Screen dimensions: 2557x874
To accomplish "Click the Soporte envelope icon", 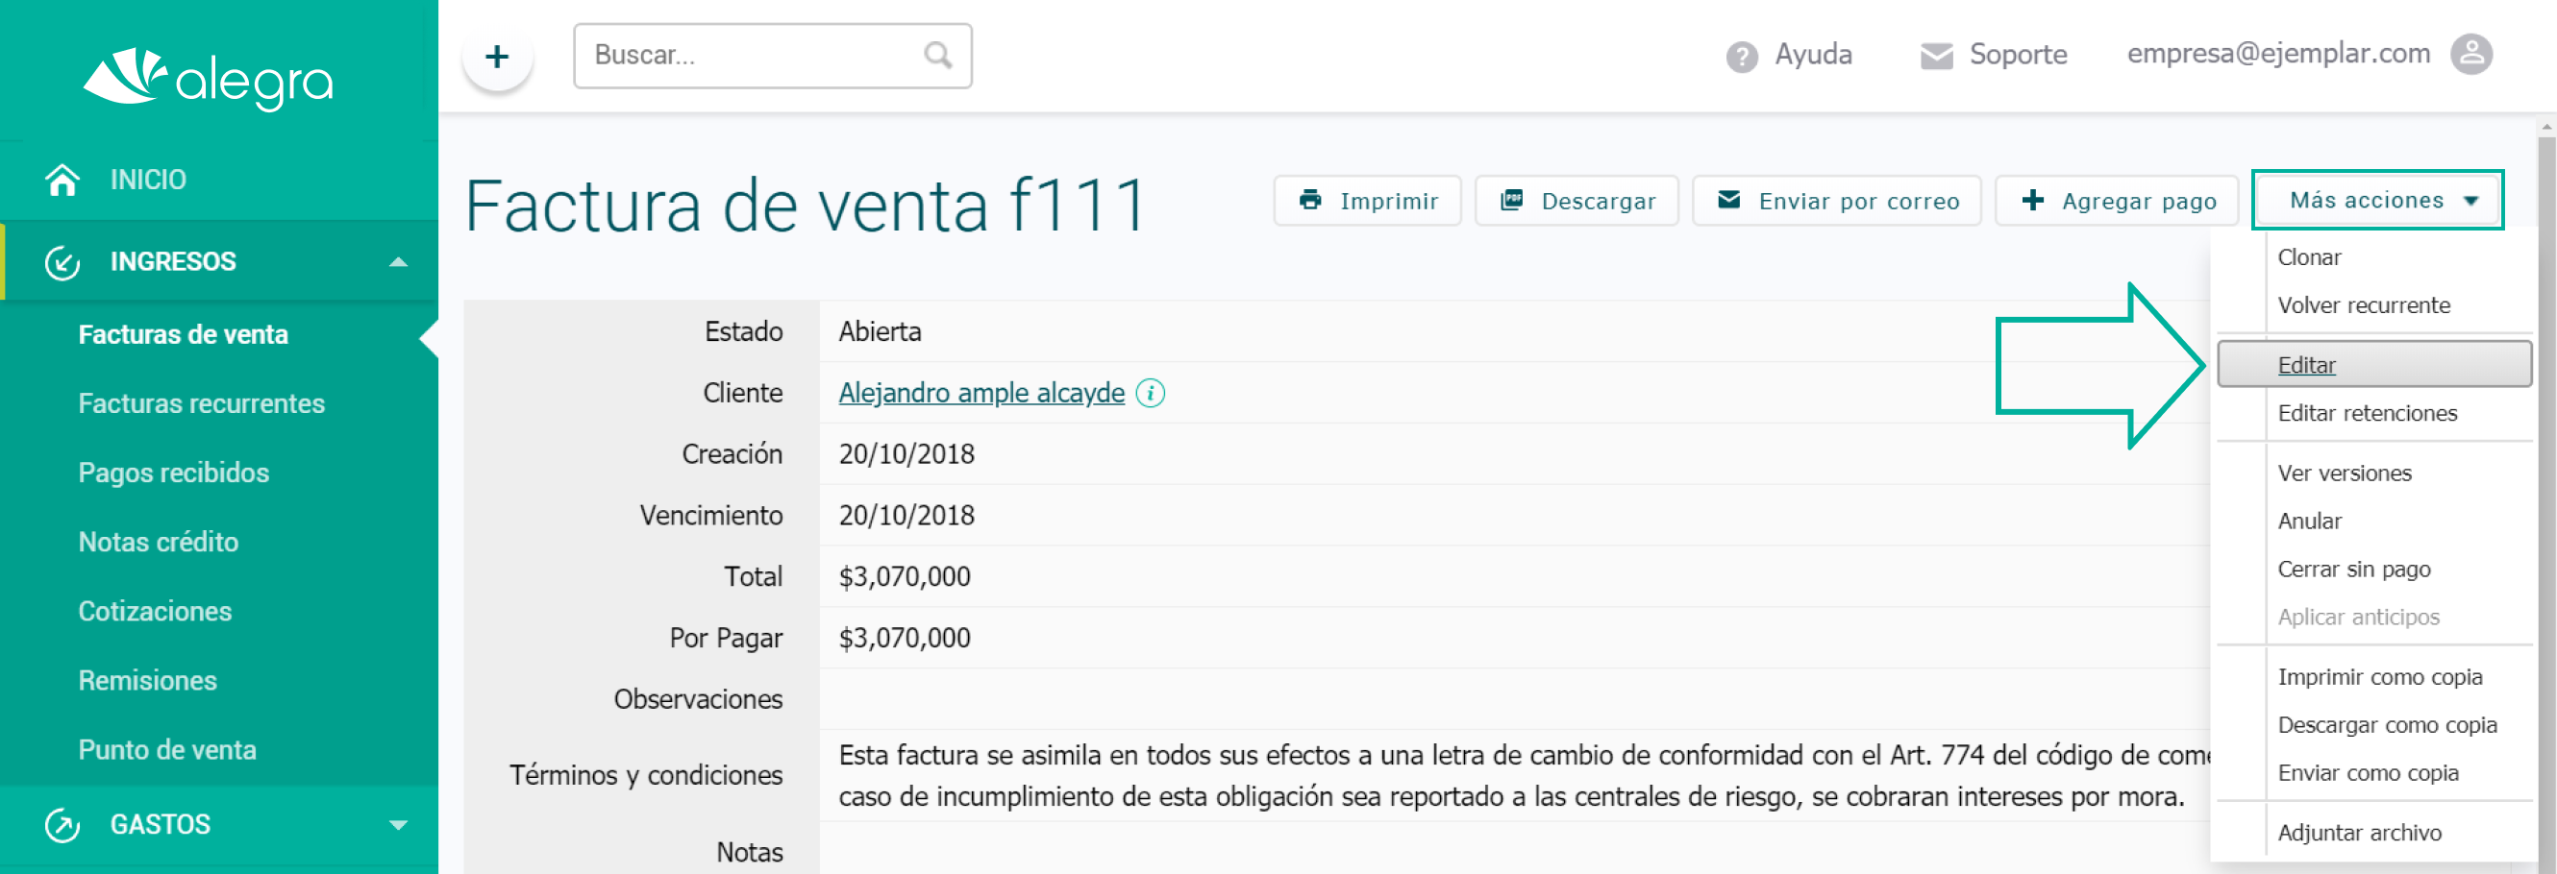I will coord(1936,57).
